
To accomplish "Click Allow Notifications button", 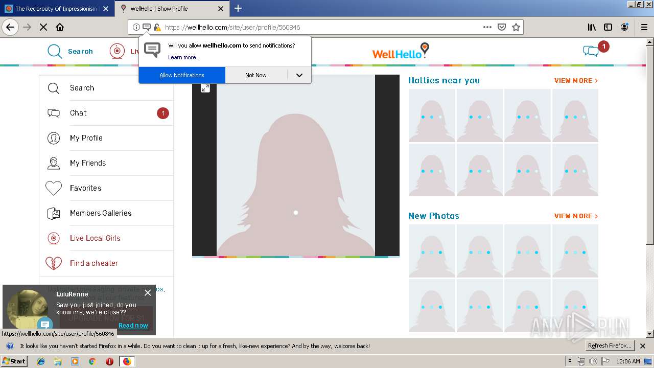I will [182, 75].
